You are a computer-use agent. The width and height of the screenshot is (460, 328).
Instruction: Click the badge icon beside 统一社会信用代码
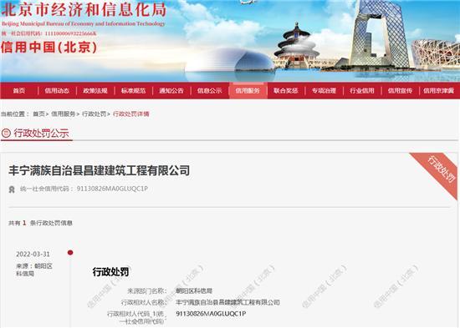tap(12, 189)
